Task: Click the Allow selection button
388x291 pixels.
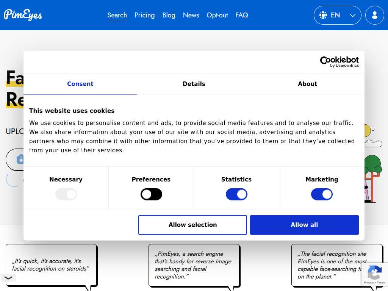Action: click(192, 225)
